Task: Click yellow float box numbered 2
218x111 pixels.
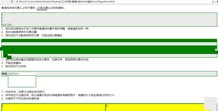Action: [x=157, y=107]
